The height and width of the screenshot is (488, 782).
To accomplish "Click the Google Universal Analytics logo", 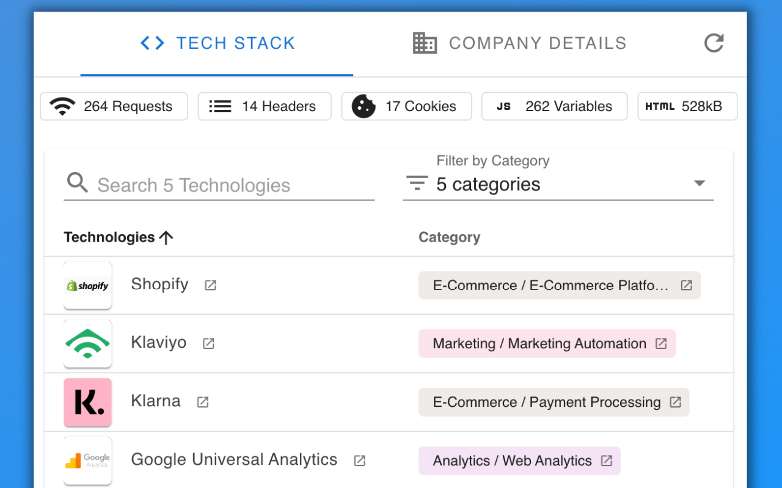I will tap(87, 461).
